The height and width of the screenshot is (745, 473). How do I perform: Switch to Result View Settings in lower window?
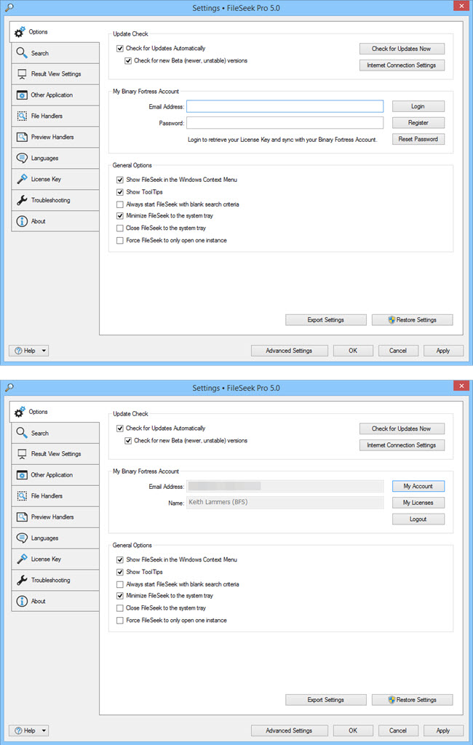click(55, 454)
